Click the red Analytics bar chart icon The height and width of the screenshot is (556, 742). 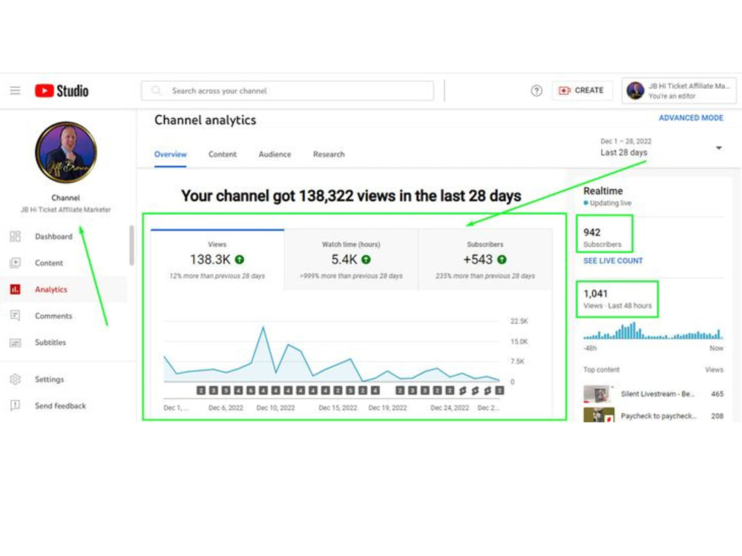15,289
